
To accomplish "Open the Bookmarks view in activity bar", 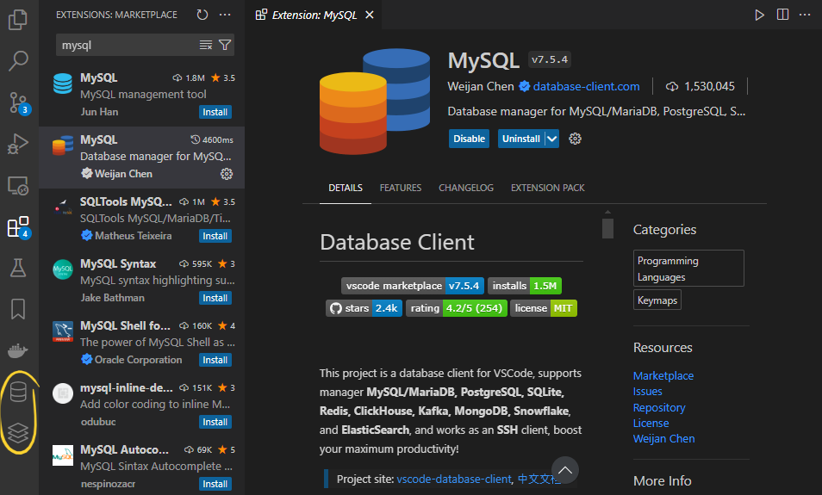I will pyautogui.click(x=18, y=309).
